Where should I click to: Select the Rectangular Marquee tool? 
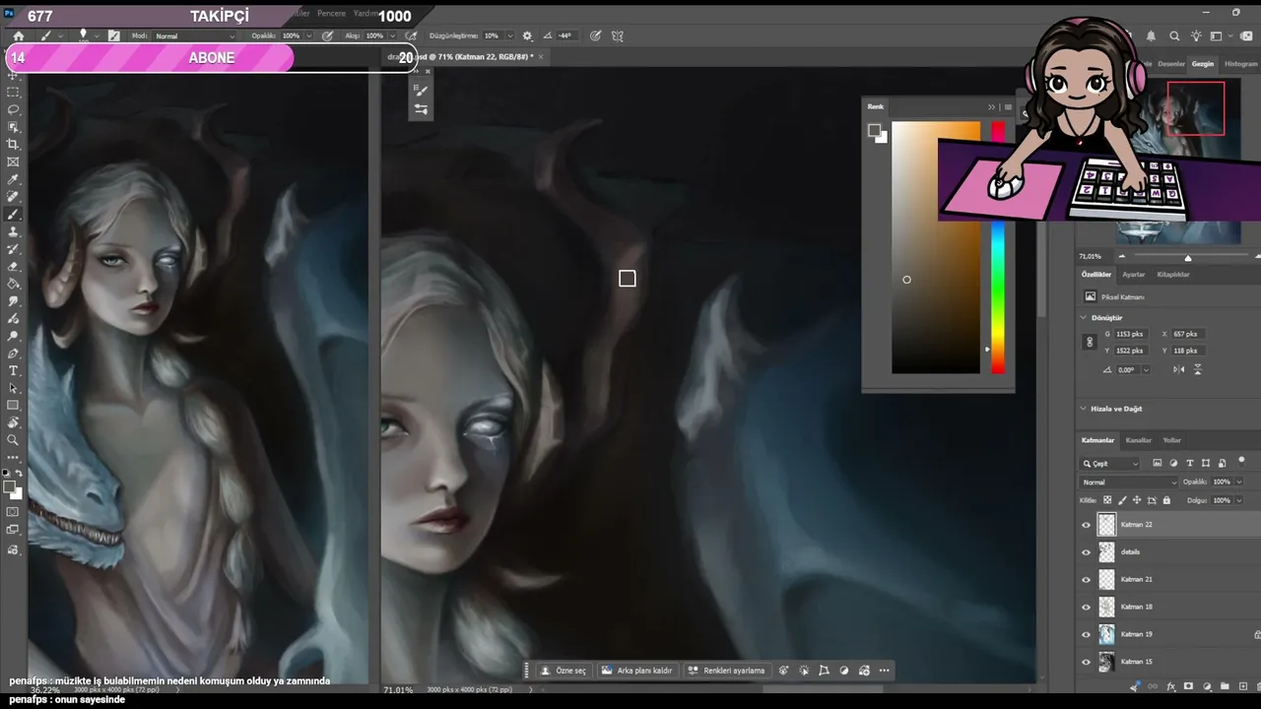[13, 92]
